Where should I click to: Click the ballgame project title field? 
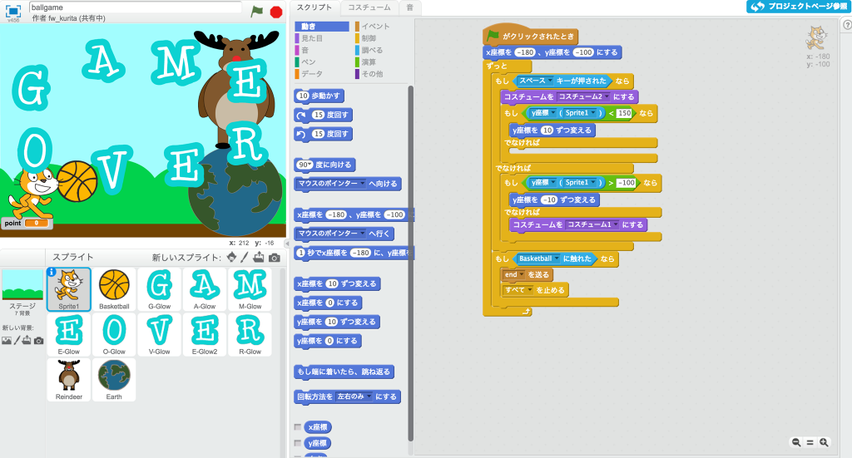pos(136,7)
